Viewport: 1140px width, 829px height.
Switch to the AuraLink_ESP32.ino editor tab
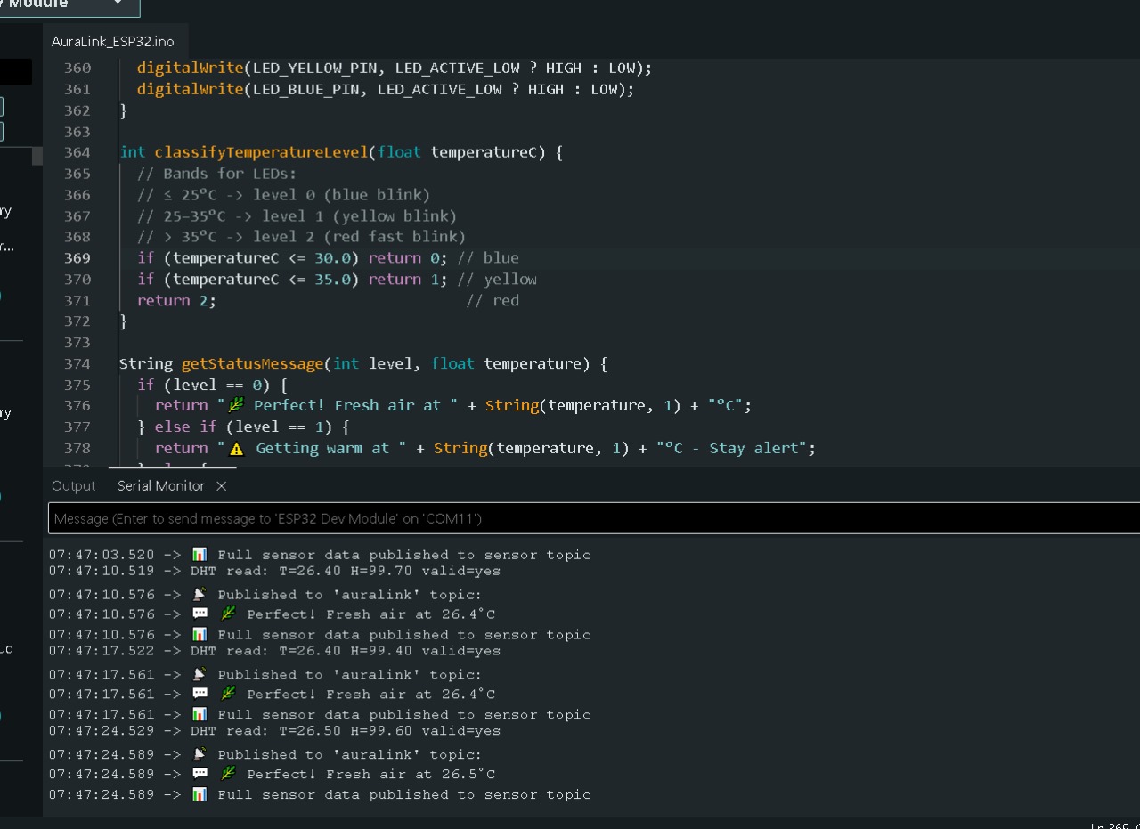click(x=113, y=42)
